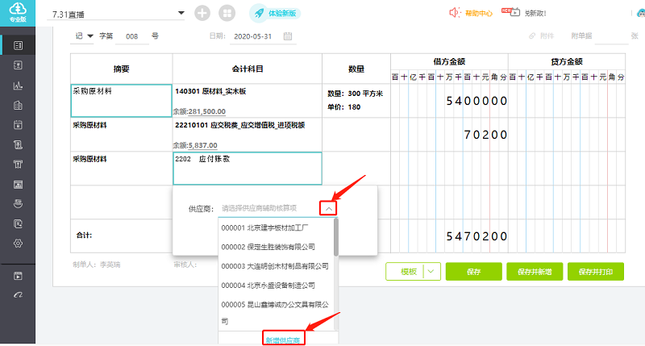
Task: Select supplier 000005 昆山鑫博诚办公文具有限公司
Action: tap(277, 313)
